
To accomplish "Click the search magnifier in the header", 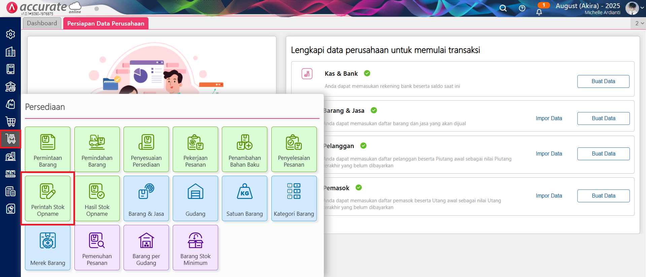I will 503,8.
